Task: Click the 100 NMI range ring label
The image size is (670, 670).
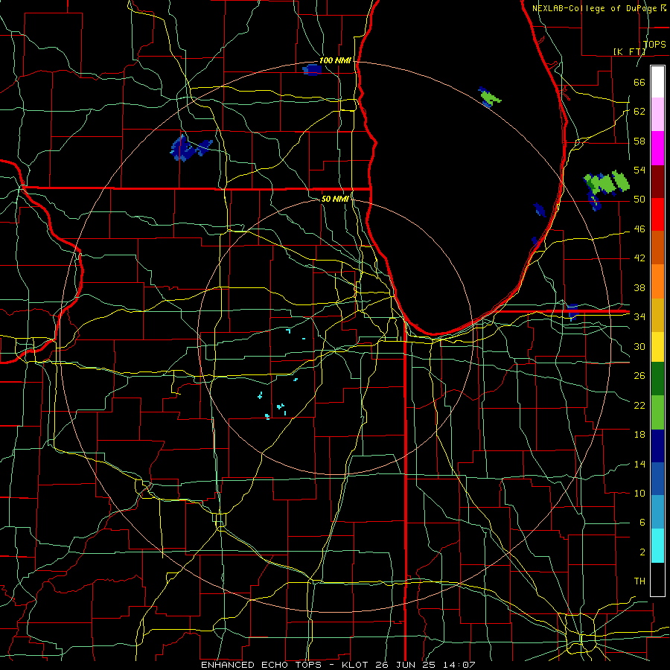Action: tap(335, 61)
